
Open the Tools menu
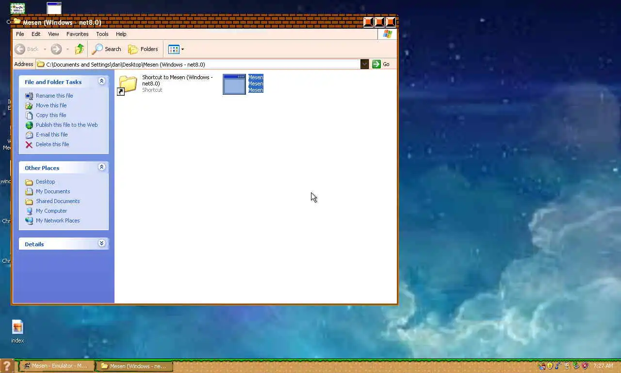point(102,34)
